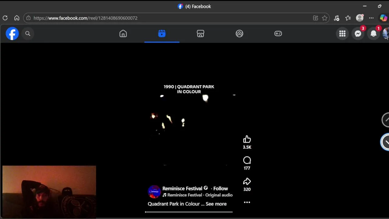Open split screen browser icon
The height and width of the screenshot is (219, 389).
[x=315, y=18]
